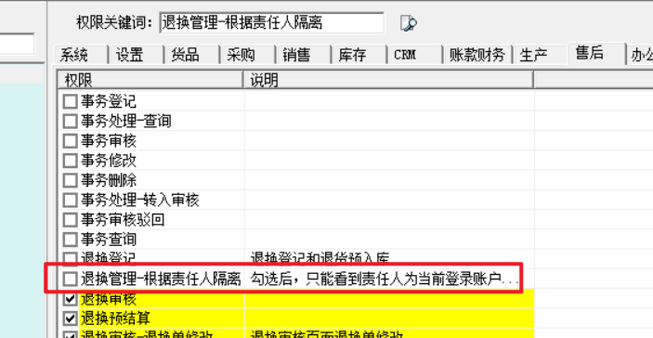Tick the 事务修改 checkbox
This screenshot has height=338, width=653.
point(70,161)
